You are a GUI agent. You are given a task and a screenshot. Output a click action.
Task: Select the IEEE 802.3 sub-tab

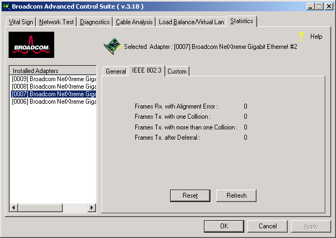pos(147,70)
